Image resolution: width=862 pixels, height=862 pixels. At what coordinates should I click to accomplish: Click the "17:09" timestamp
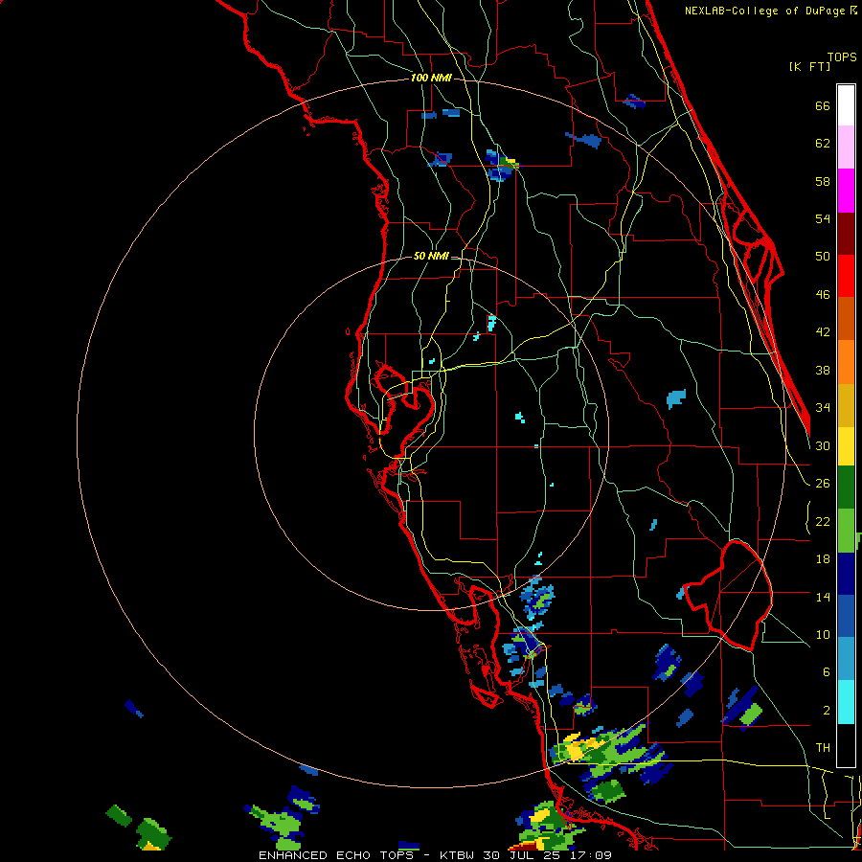[589, 855]
